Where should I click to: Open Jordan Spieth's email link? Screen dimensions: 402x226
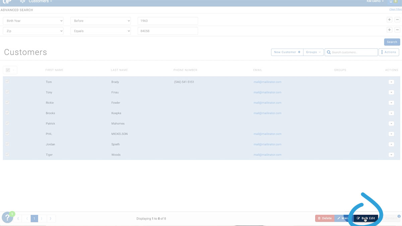click(267, 144)
